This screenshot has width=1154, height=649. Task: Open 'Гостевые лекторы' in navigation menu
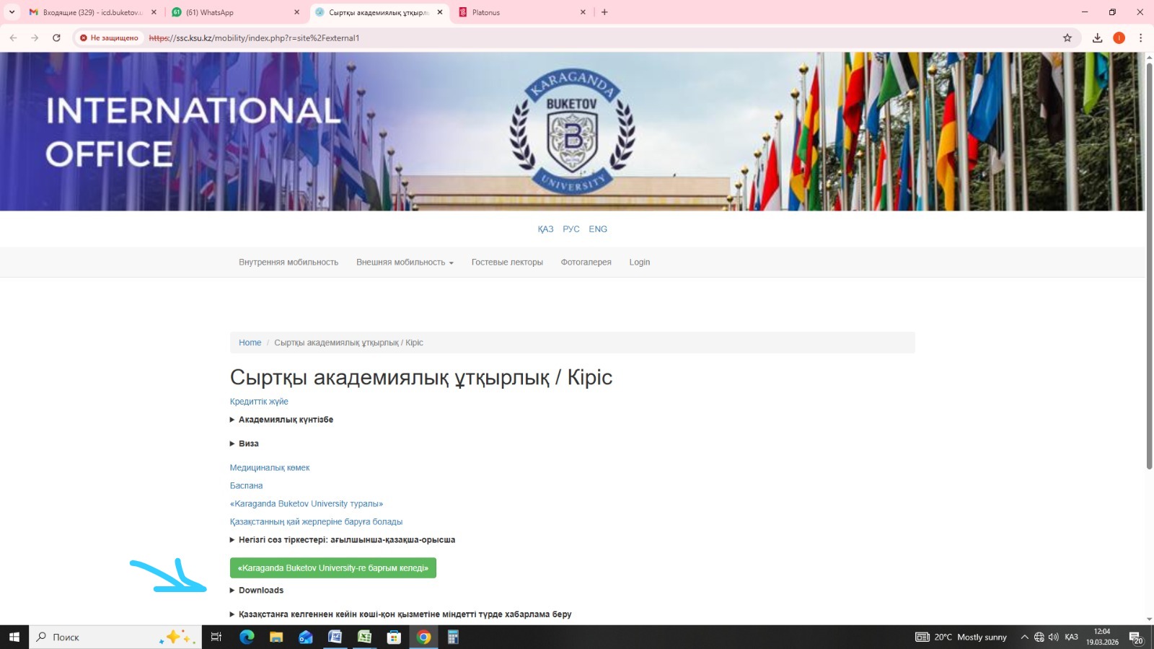507,262
